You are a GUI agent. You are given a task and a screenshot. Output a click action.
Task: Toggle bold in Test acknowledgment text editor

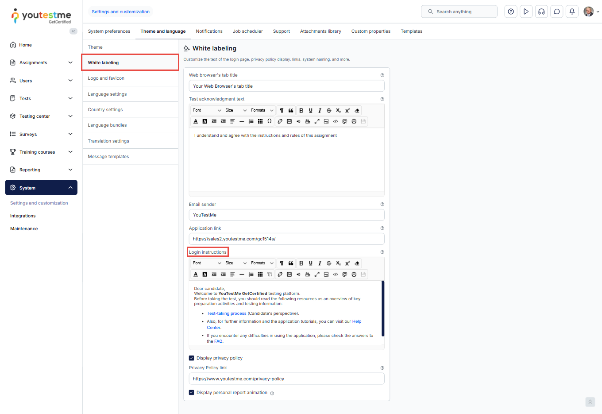tap(301, 111)
